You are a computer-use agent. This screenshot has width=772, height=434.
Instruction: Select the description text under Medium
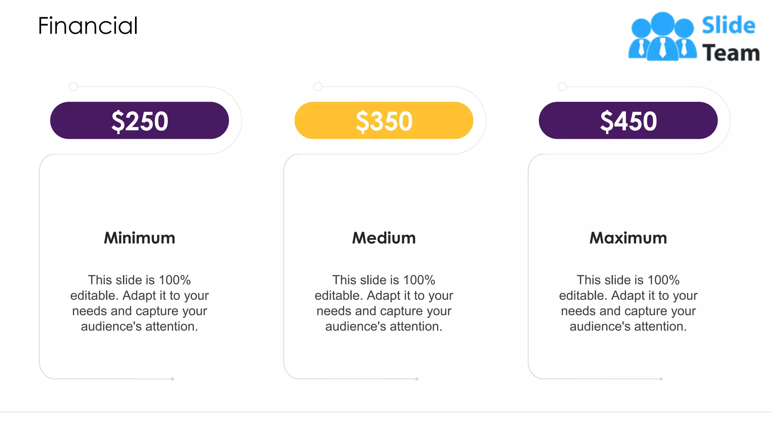[384, 303]
